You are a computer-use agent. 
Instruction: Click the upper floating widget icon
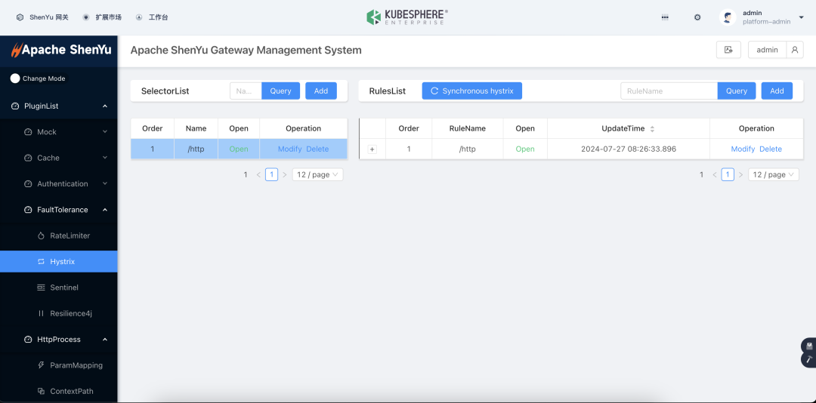[809, 346]
